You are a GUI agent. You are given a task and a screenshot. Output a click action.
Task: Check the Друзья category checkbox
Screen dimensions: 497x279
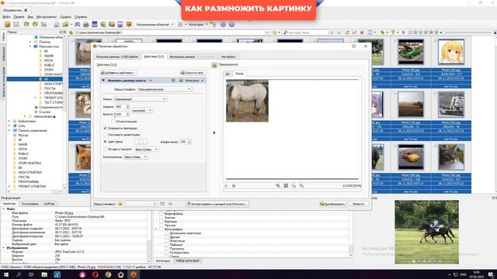(x=166, y=237)
